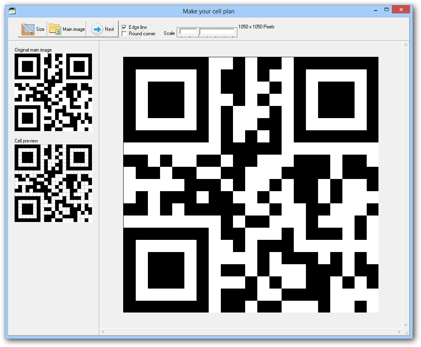The height and width of the screenshot is (347, 421).
Task: Click the Next blue arrow icon
Action: pyautogui.click(x=97, y=29)
